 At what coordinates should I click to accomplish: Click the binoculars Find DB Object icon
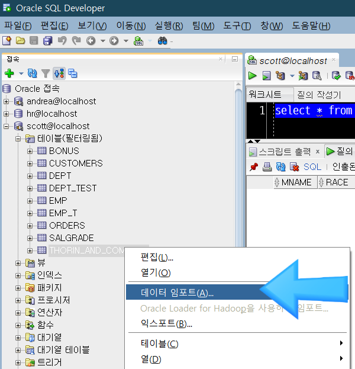click(163, 41)
